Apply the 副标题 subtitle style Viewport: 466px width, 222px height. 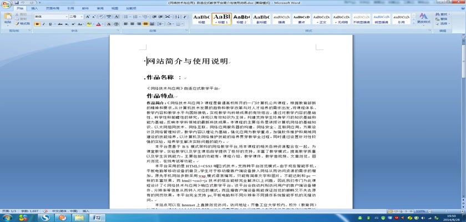[261, 19]
